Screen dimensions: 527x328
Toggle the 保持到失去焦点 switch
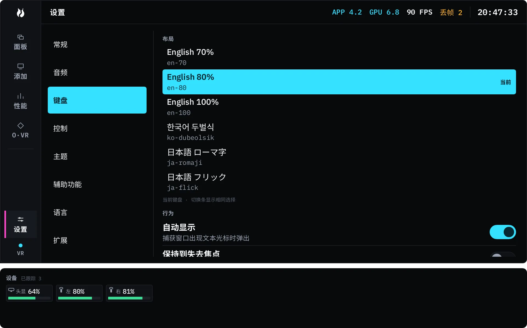coord(503,255)
